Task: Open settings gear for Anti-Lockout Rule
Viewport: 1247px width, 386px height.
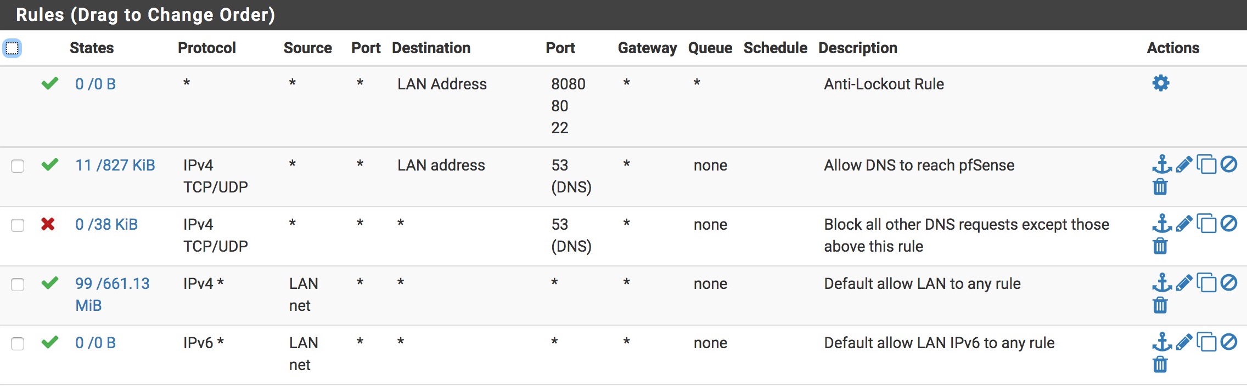Action: coord(1160,83)
